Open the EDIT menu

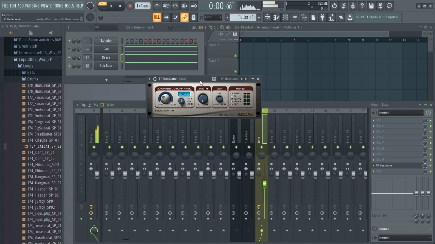[13, 6]
